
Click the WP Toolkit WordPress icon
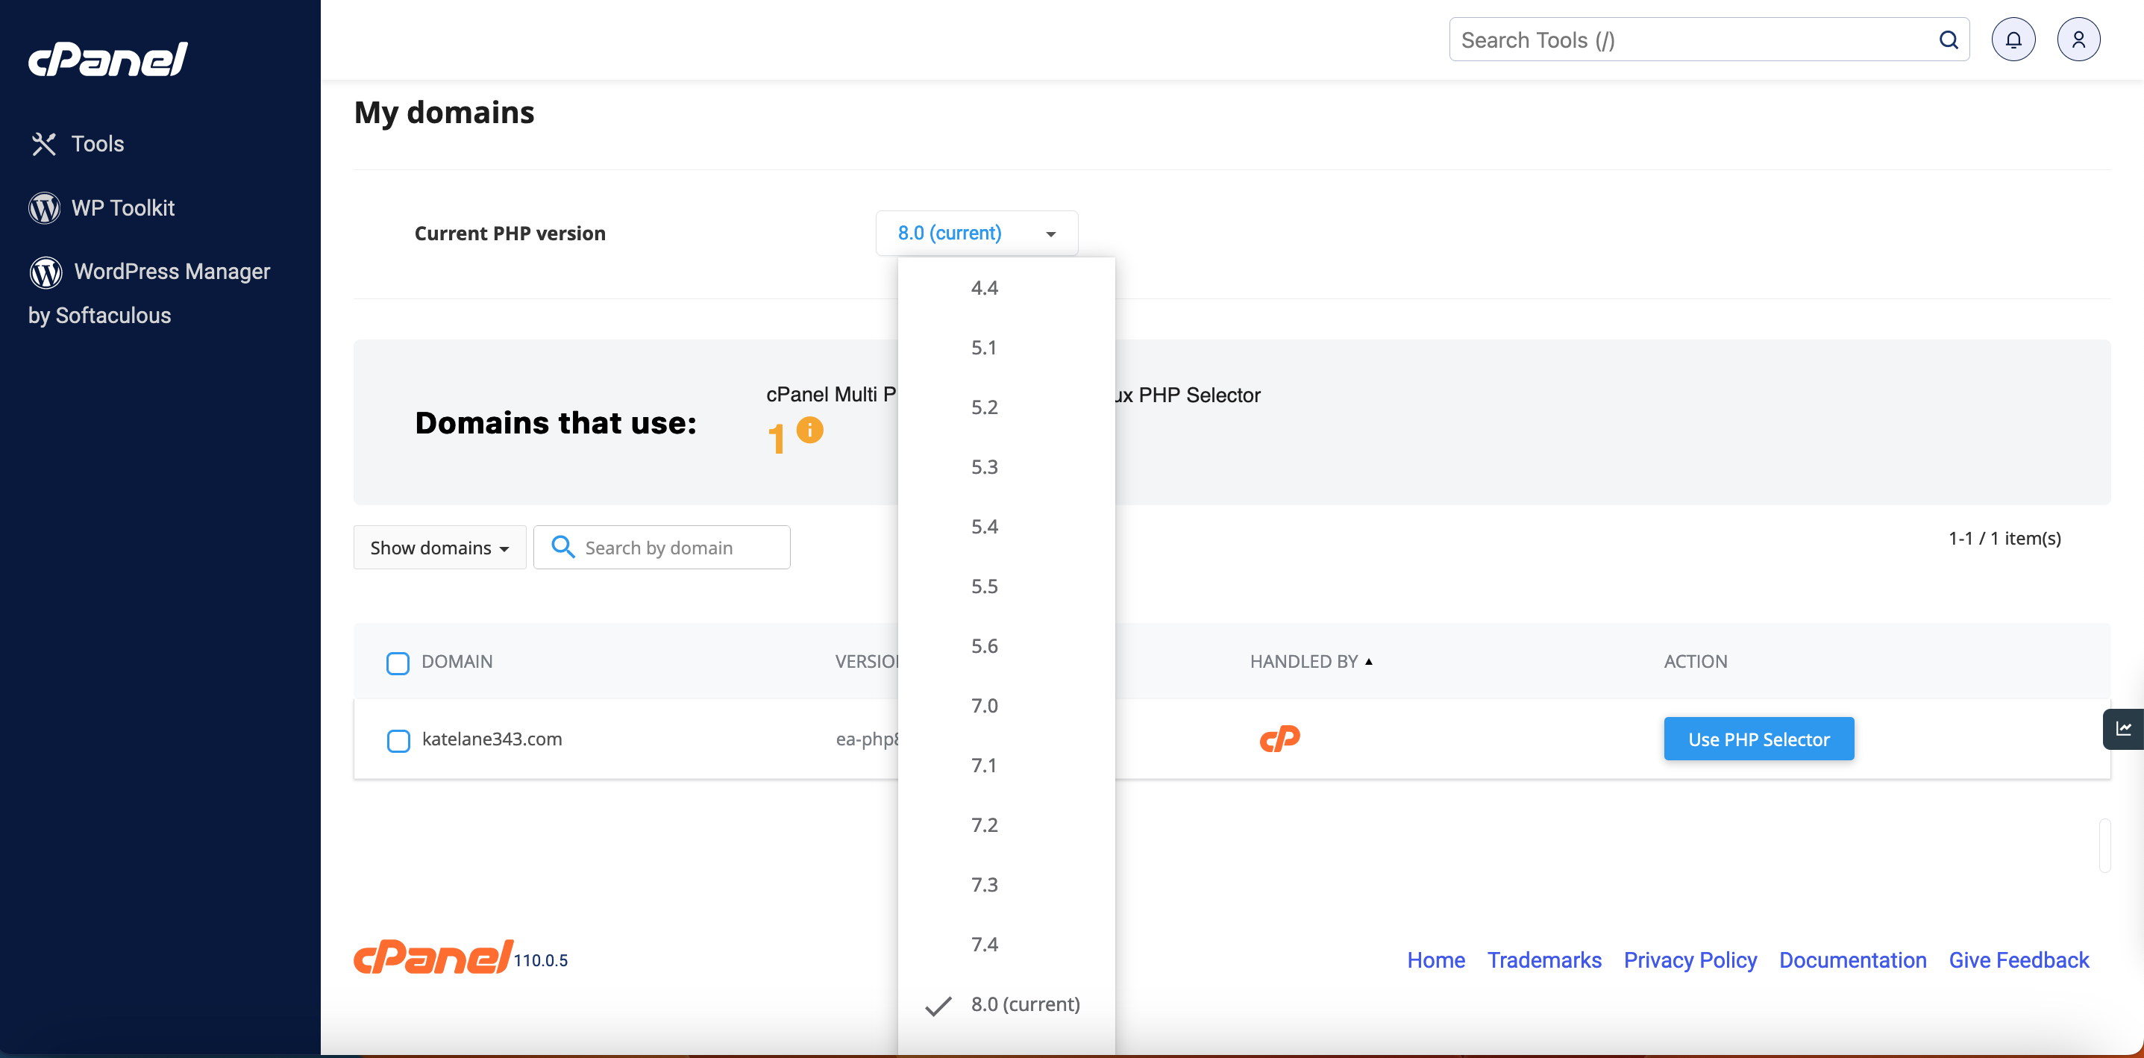tap(45, 207)
